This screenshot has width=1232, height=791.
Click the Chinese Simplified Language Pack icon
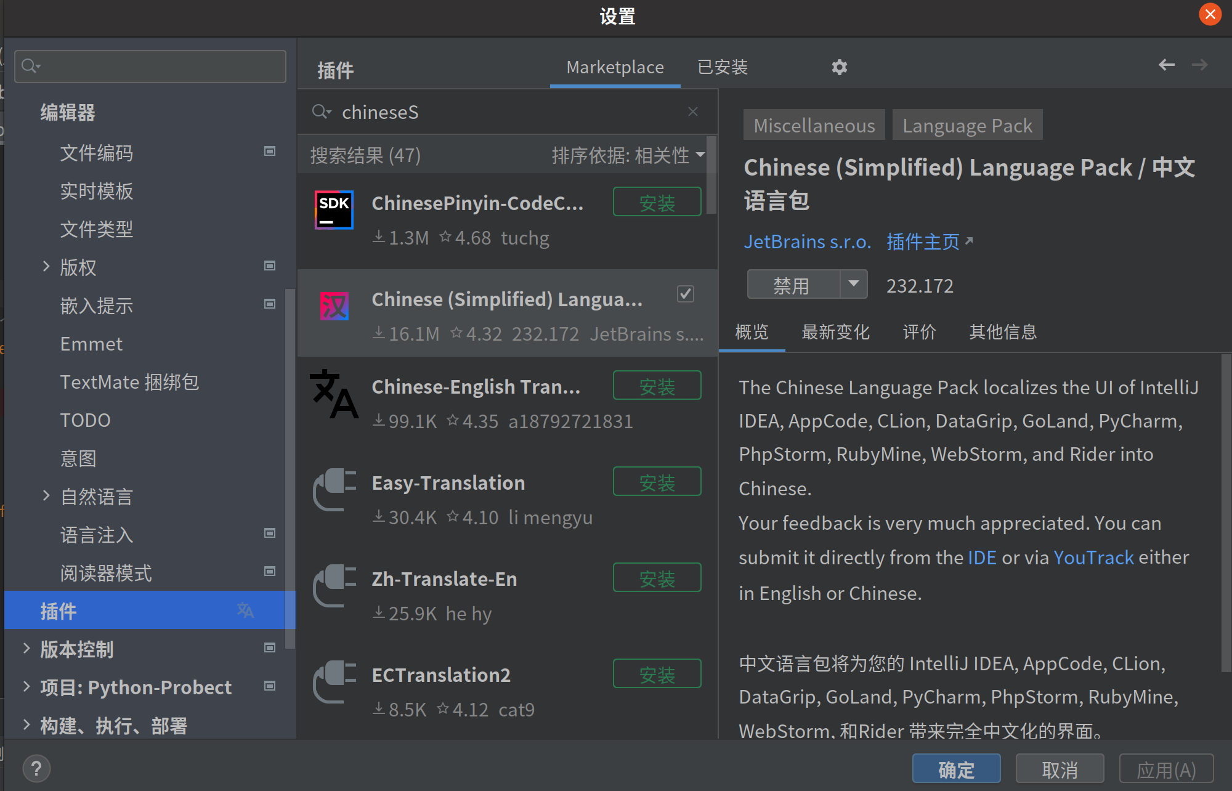click(334, 306)
